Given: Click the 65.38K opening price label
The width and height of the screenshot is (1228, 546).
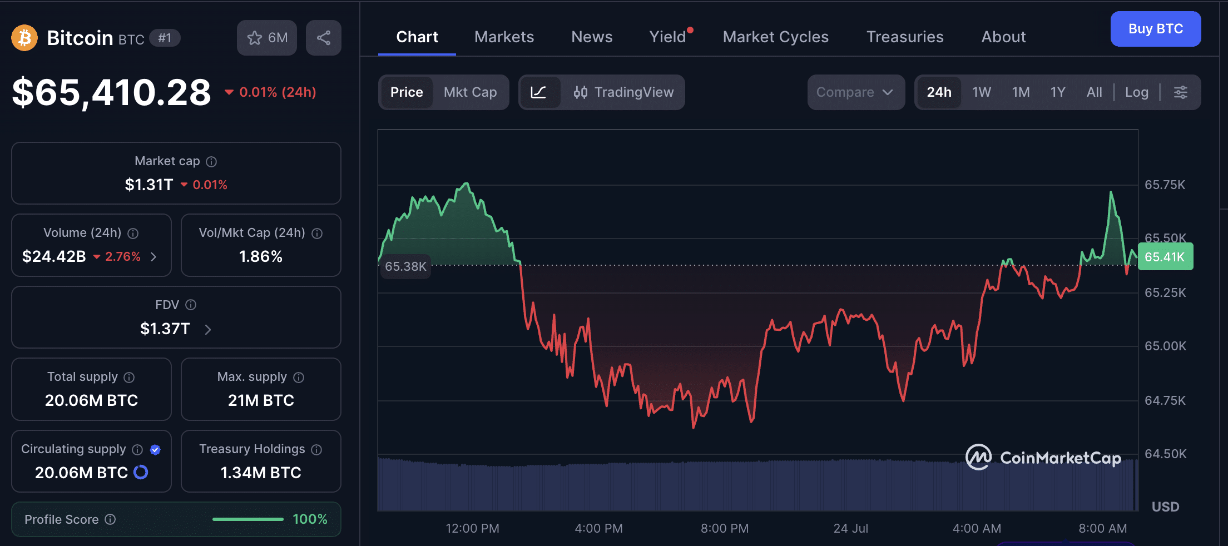Looking at the screenshot, I should click(x=405, y=266).
